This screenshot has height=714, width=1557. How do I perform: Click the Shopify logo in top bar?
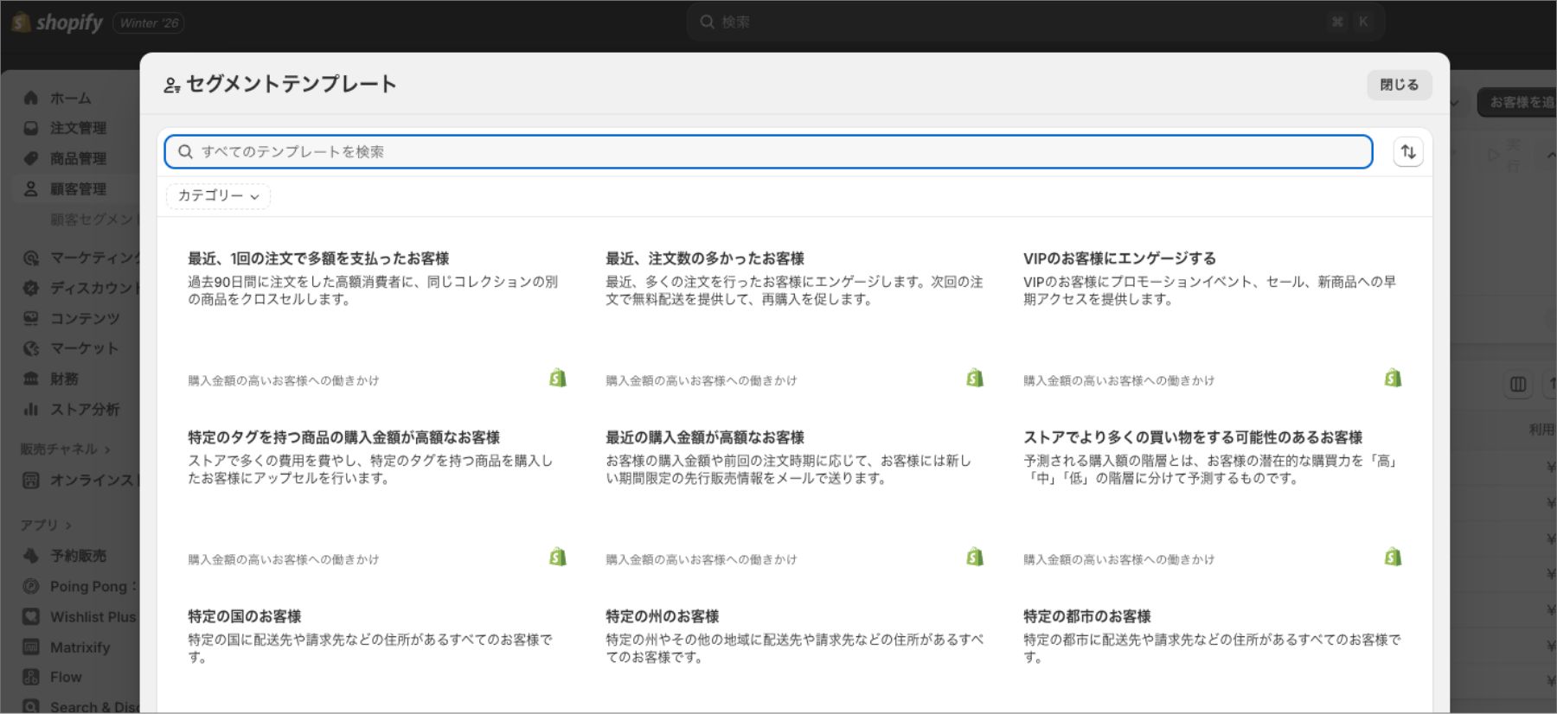tap(57, 22)
